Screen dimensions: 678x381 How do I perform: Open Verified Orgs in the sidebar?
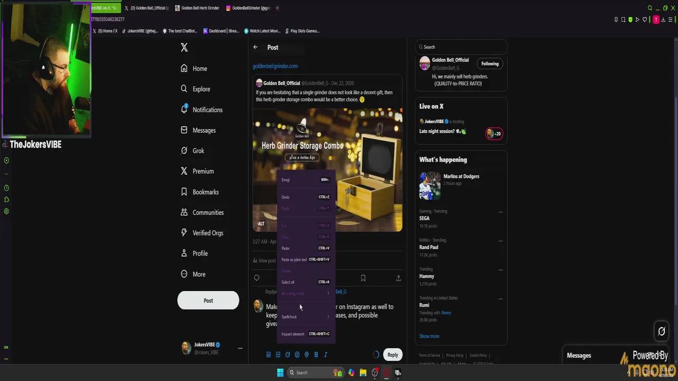coord(202,233)
